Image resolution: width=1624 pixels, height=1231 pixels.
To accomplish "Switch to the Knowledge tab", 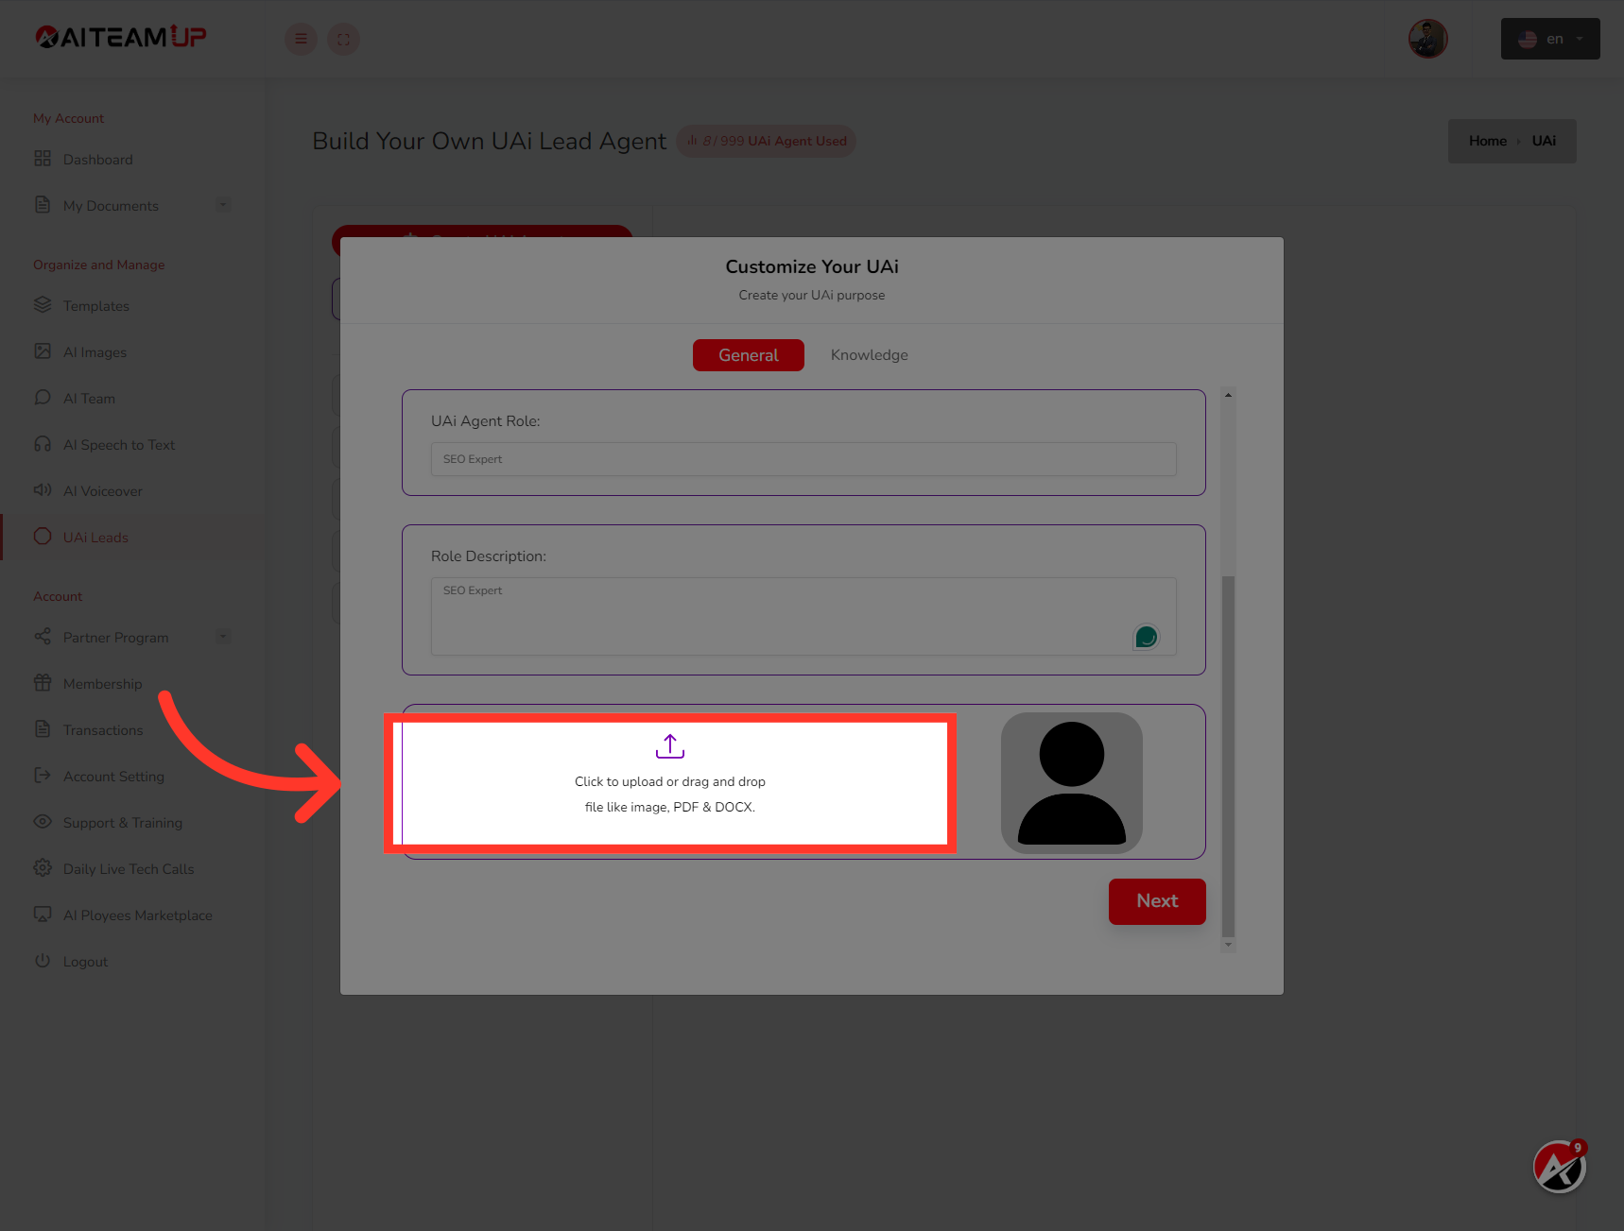I will [x=870, y=355].
